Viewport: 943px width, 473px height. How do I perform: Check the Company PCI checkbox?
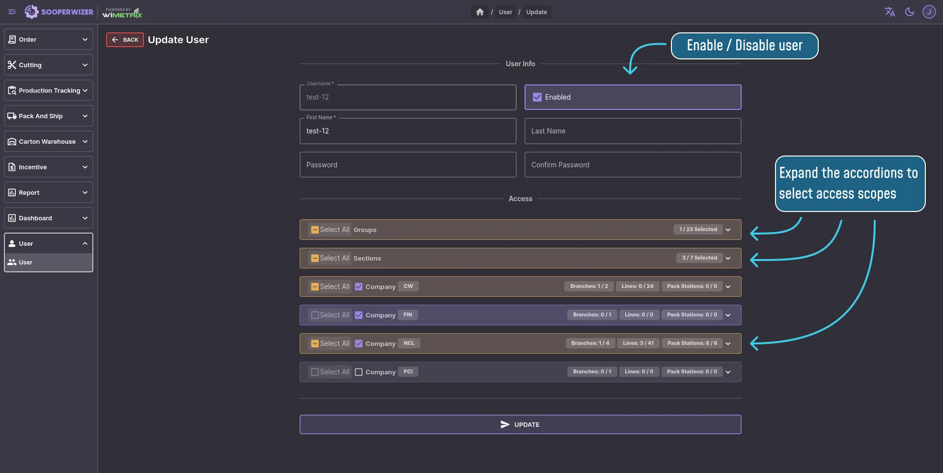pyautogui.click(x=359, y=372)
